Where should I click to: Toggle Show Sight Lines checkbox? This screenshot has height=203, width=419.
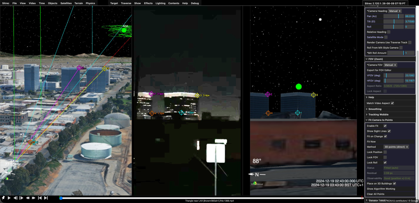pos(389,131)
